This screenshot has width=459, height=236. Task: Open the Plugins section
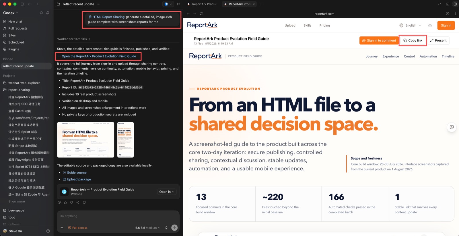click(x=13, y=49)
